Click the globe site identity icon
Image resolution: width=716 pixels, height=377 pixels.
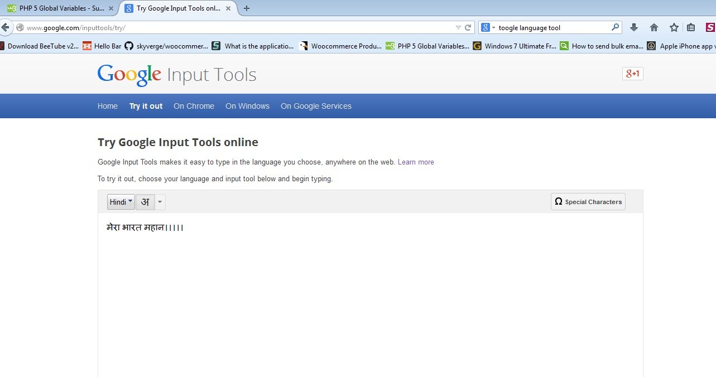click(x=20, y=27)
